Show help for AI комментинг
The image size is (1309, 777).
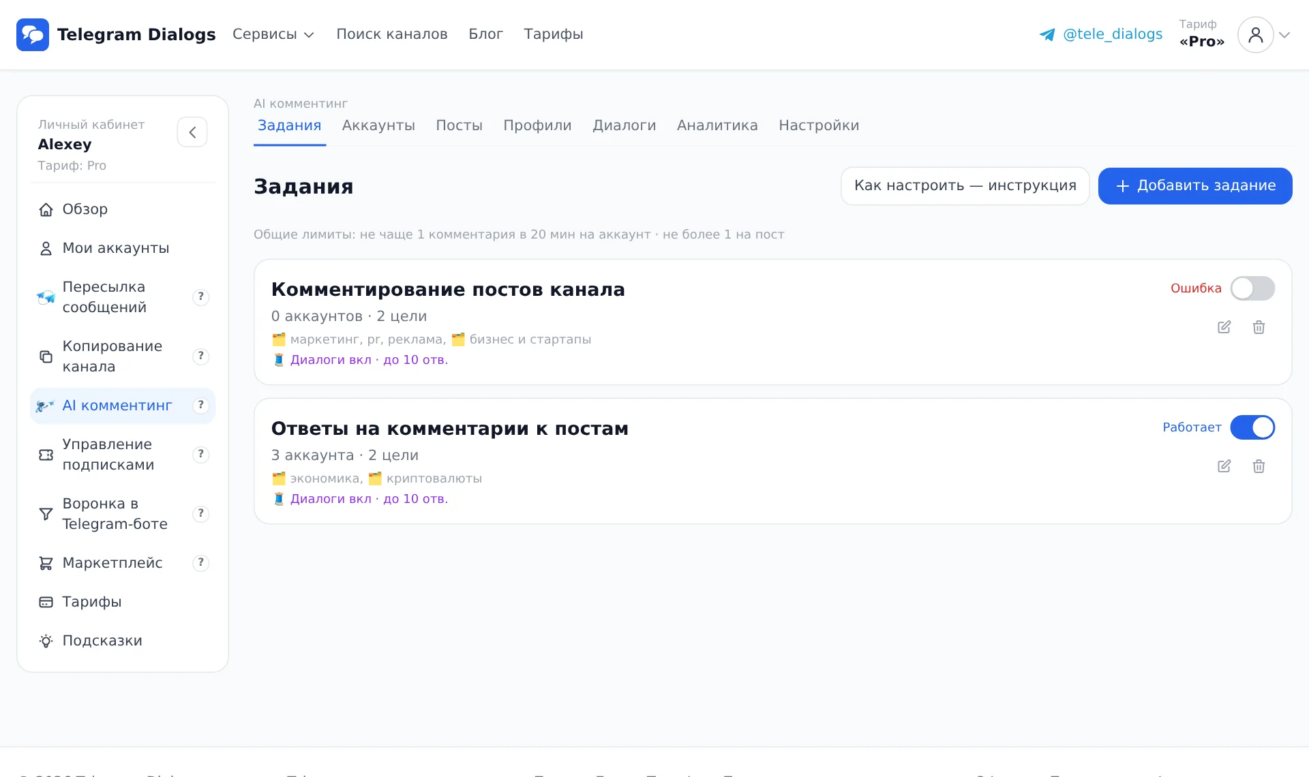[x=200, y=405]
